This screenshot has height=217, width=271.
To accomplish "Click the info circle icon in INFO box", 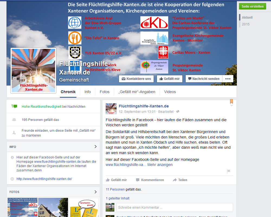I will point(12,157).
